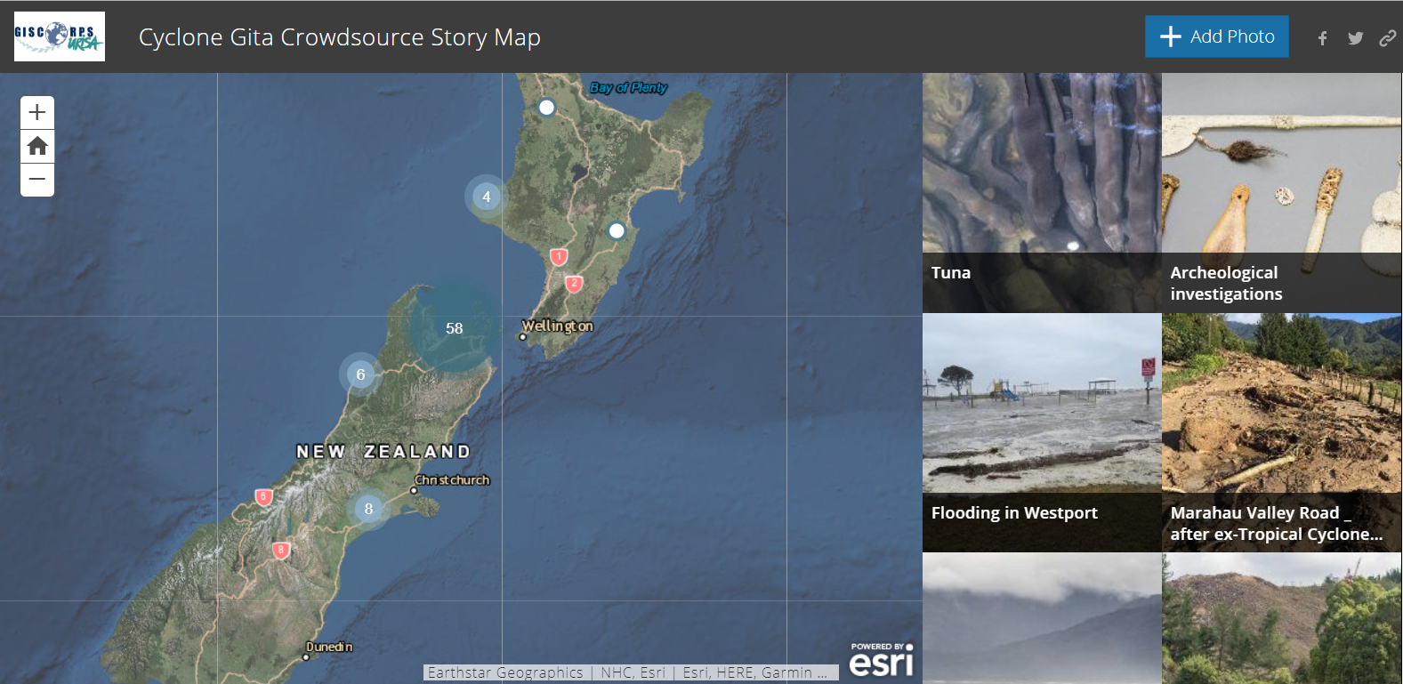Zoom out on the map
Screen dimensions: 1403x684
click(37, 180)
